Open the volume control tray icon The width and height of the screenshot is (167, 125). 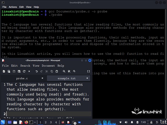click(126, 122)
